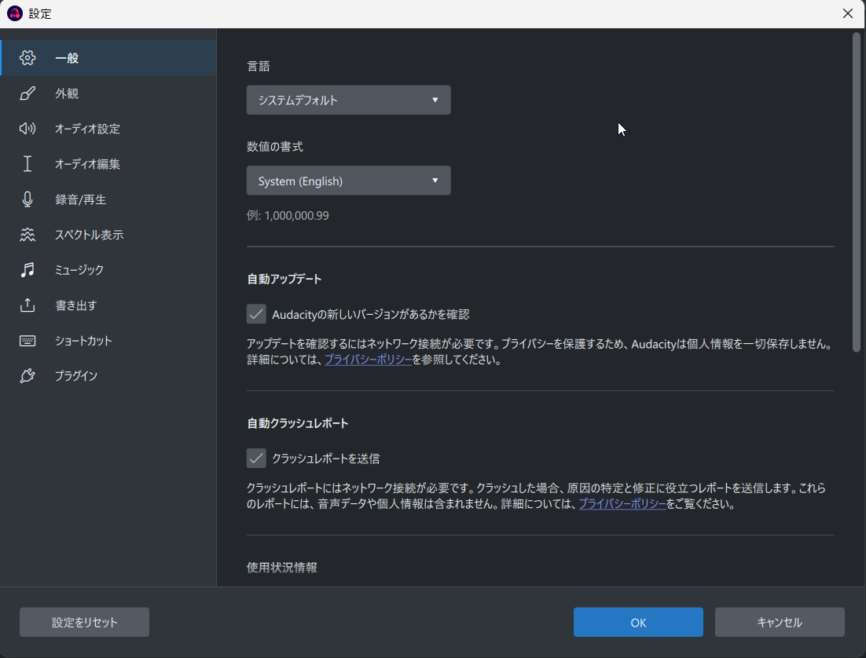This screenshot has width=866, height=658.
Task: Click the 言語 label
Action: coord(259,66)
